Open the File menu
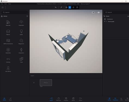This screenshot has height=102, width=129. pyautogui.click(x=2, y=4)
